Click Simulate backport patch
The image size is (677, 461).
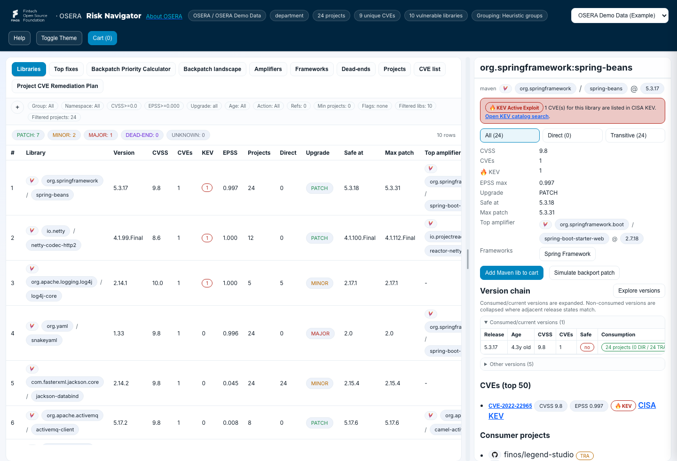pos(584,273)
